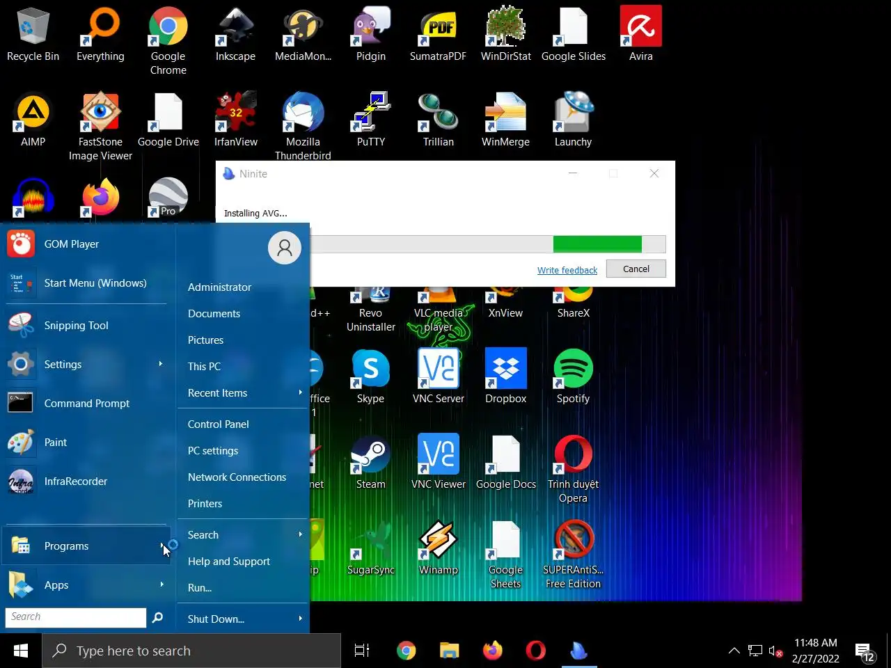Viewport: 891px width, 668px height.
Task: Launch GOM Player from start menu
Action: tap(86, 244)
